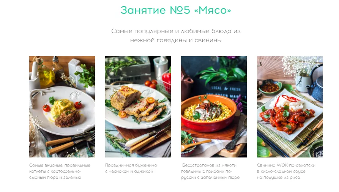Select the subtitle «Самые популярные и любимые блюда из»
This screenshot has height=192, width=339.
(x=176, y=31)
